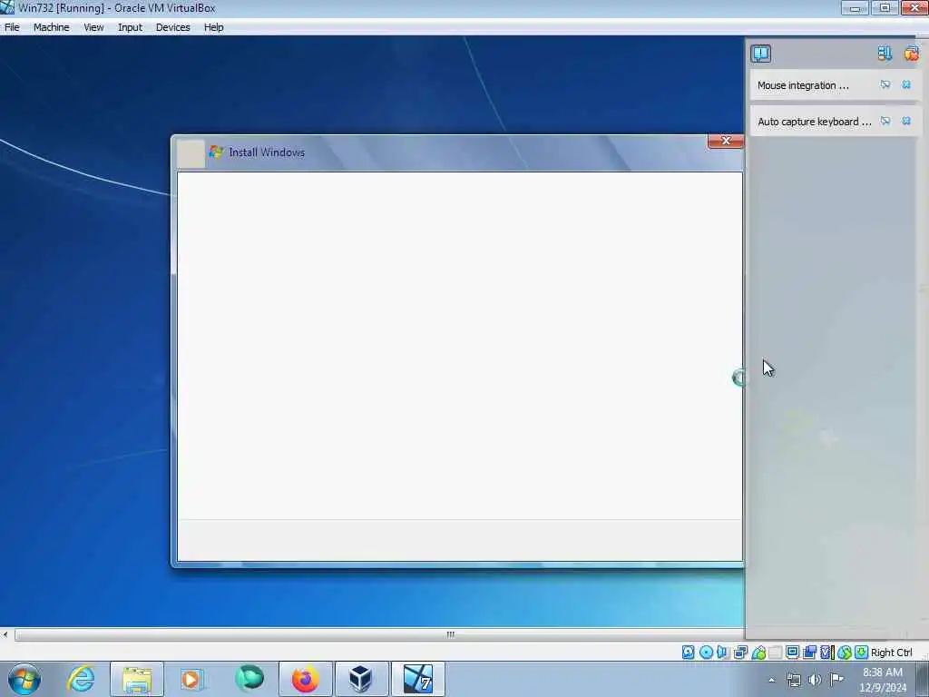Open the Windows Start menu
929x697 pixels.
(x=24, y=679)
